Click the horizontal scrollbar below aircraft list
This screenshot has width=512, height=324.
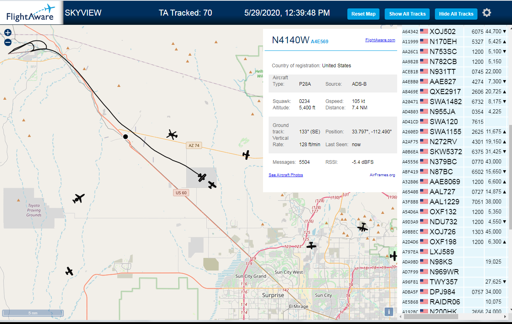pyautogui.click(x=430, y=317)
